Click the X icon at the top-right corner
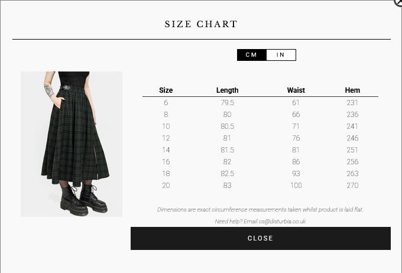 tap(398, 2)
